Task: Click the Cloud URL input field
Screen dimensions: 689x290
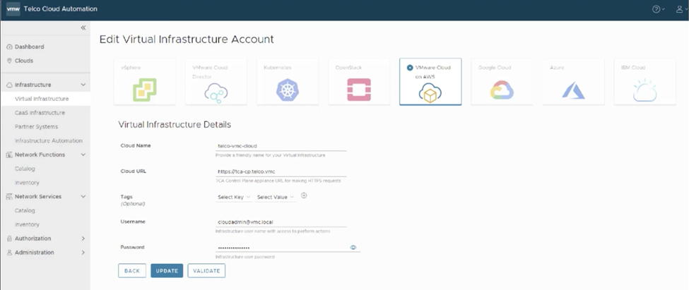Action: tap(281, 171)
